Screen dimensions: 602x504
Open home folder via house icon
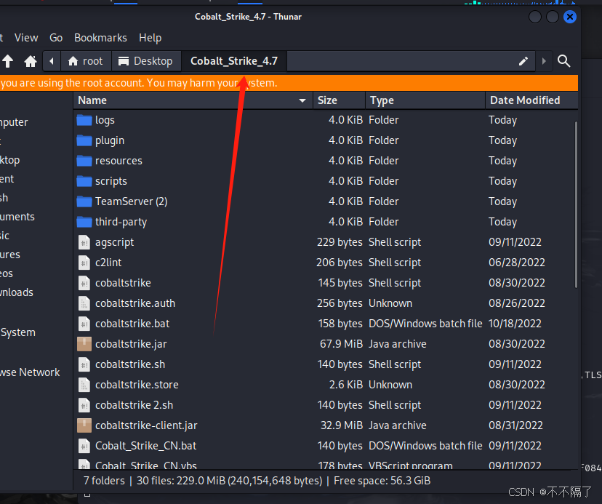[31, 61]
